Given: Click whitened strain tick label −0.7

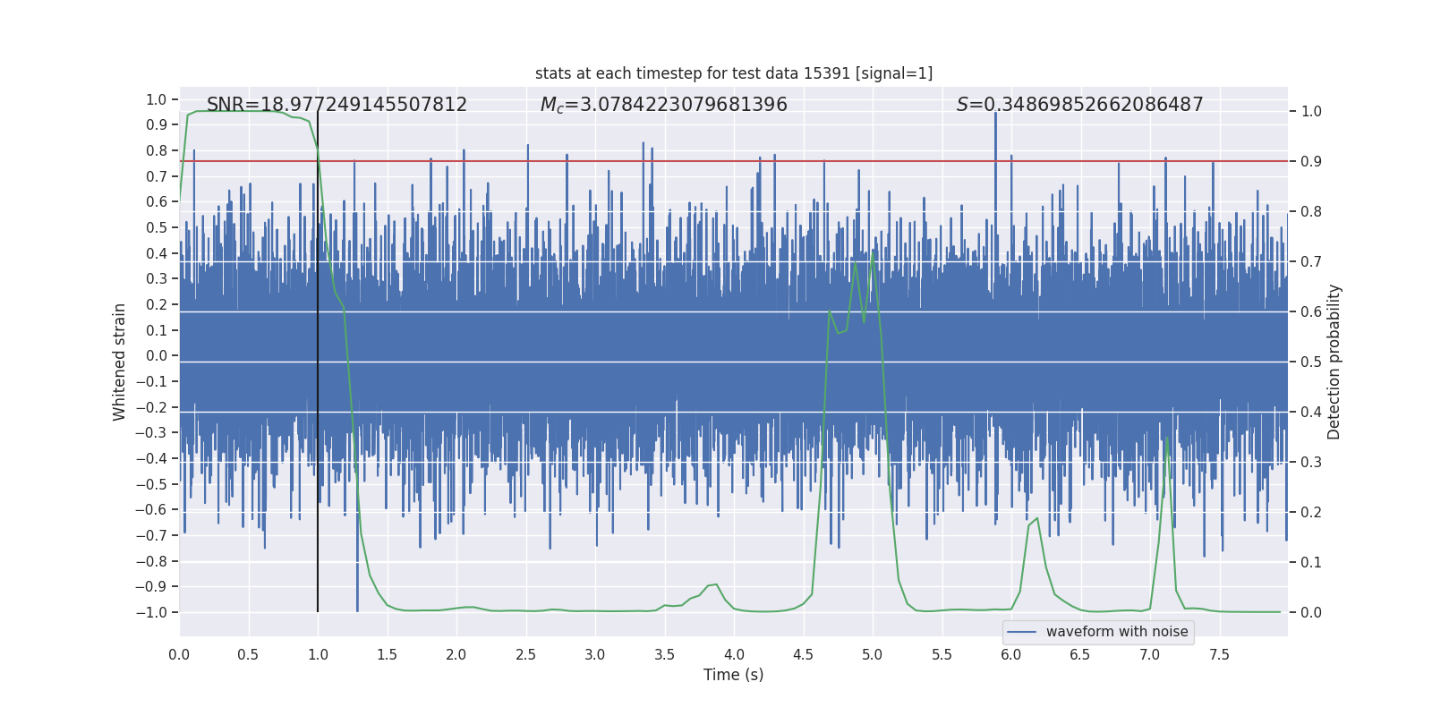Looking at the screenshot, I should [x=151, y=535].
